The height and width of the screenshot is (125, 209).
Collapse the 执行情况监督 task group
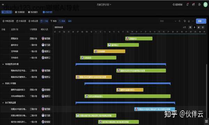(x=3, y=103)
